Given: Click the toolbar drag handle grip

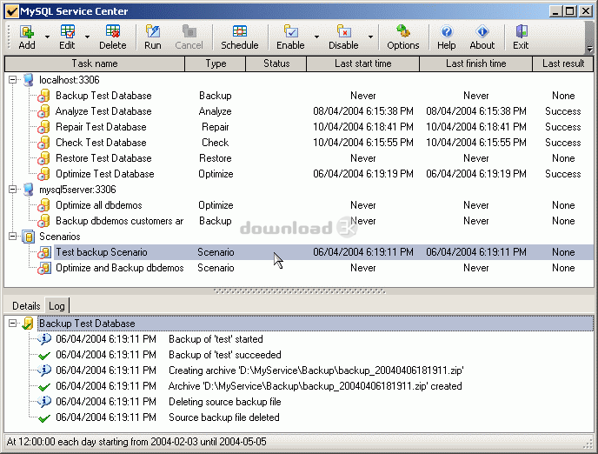Looking at the screenshot, I should point(10,37).
